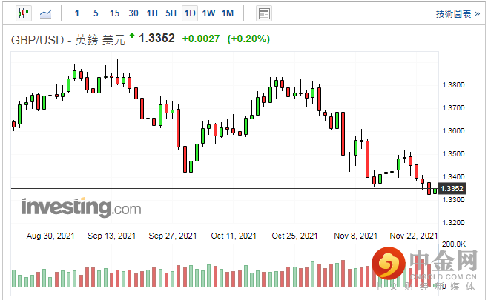Select the active 1D timeframe
Image resolution: width=488 pixels, height=300 pixels.
(190, 13)
